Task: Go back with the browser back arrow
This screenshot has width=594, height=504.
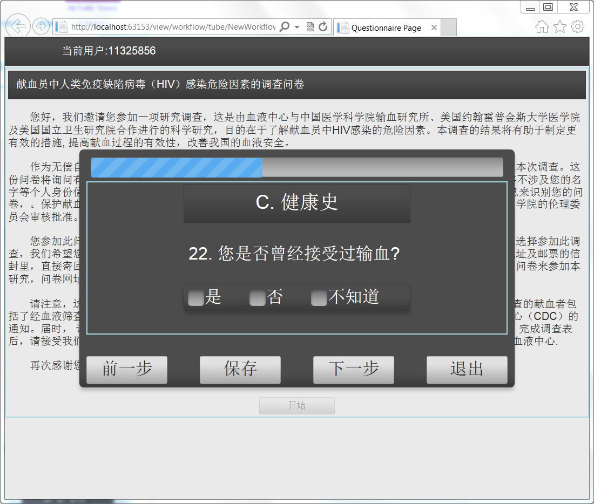Action: click(17, 26)
